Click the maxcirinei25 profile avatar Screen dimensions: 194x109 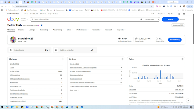13,40
